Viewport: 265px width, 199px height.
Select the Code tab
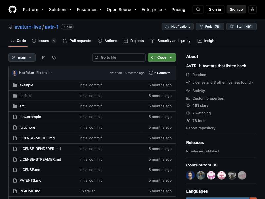[x=18, y=41]
